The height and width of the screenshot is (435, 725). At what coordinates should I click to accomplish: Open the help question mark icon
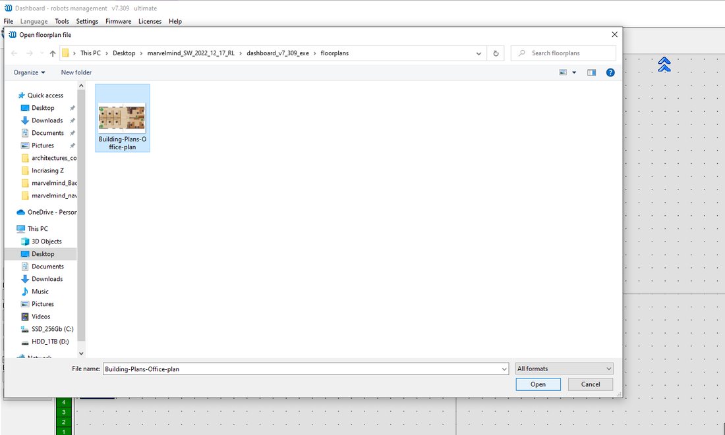pyautogui.click(x=610, y=72)
